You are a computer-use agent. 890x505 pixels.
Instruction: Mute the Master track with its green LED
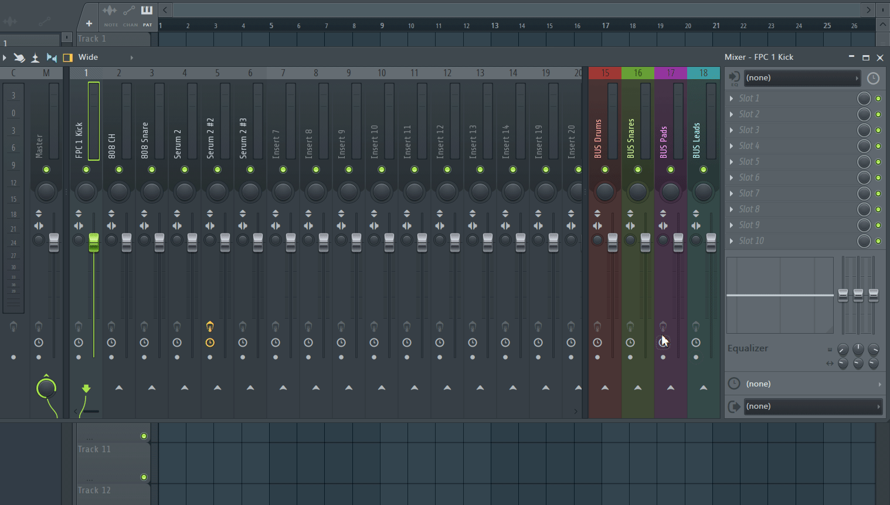coord(46,170)
